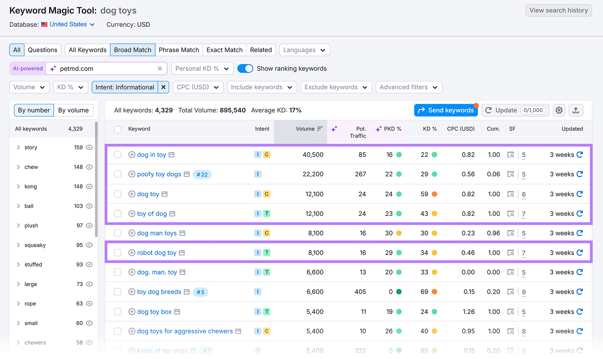Switch to the Questions tab
603x359 pixels.
pyautogui.click(x=43, y=50)
